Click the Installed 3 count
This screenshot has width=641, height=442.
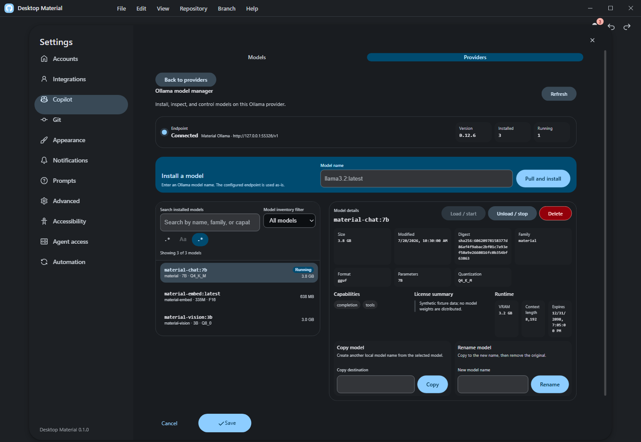coord(500,136)
